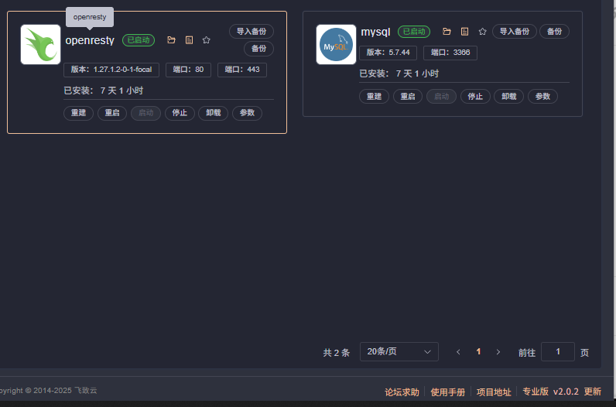Viewport: 616px width, 407px height.
Task: Click 导入备份 on the openresty card
Action: pos(252,32)
